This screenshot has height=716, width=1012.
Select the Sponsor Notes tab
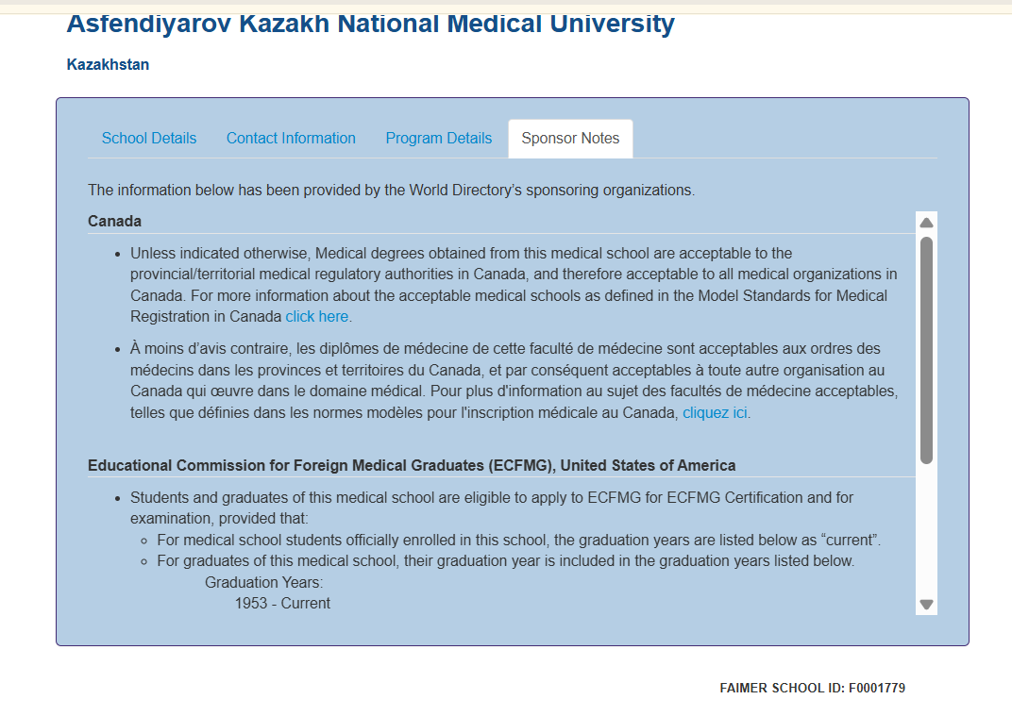click(x=570, y=139)
